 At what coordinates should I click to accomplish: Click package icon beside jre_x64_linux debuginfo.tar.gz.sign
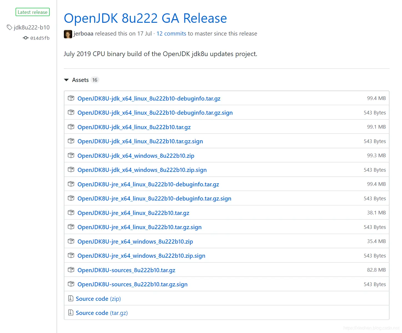(x=71, y=198)
